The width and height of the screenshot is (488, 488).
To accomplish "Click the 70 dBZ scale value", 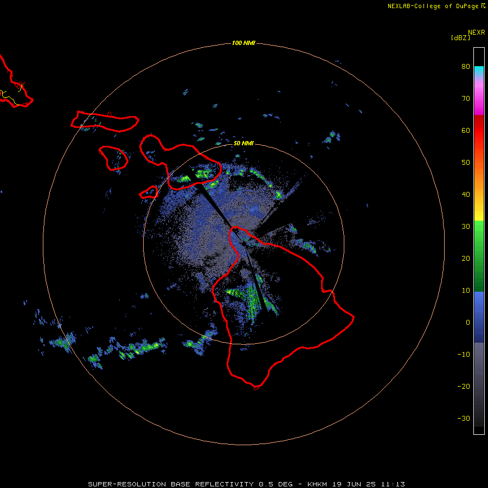I will 466,99.
